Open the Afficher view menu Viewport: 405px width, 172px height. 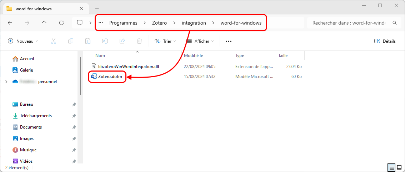click(200, 41)
